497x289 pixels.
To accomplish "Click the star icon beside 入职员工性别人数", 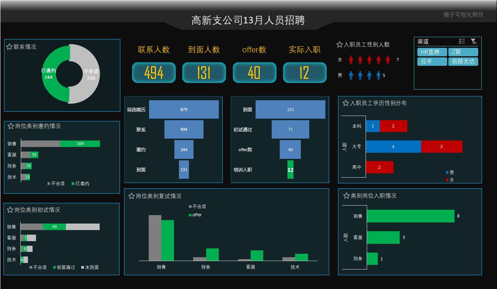I will pos(340,44).
